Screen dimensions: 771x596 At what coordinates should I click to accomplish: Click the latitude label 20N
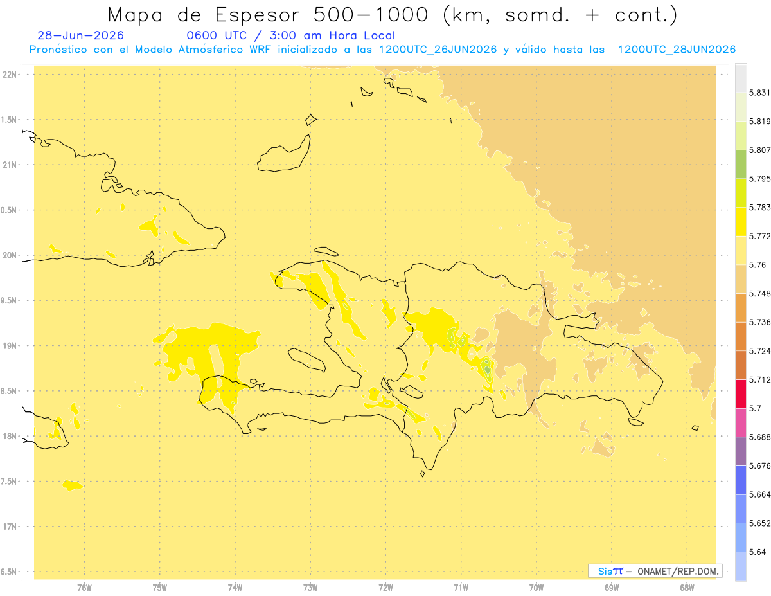(x=9, y=255)
